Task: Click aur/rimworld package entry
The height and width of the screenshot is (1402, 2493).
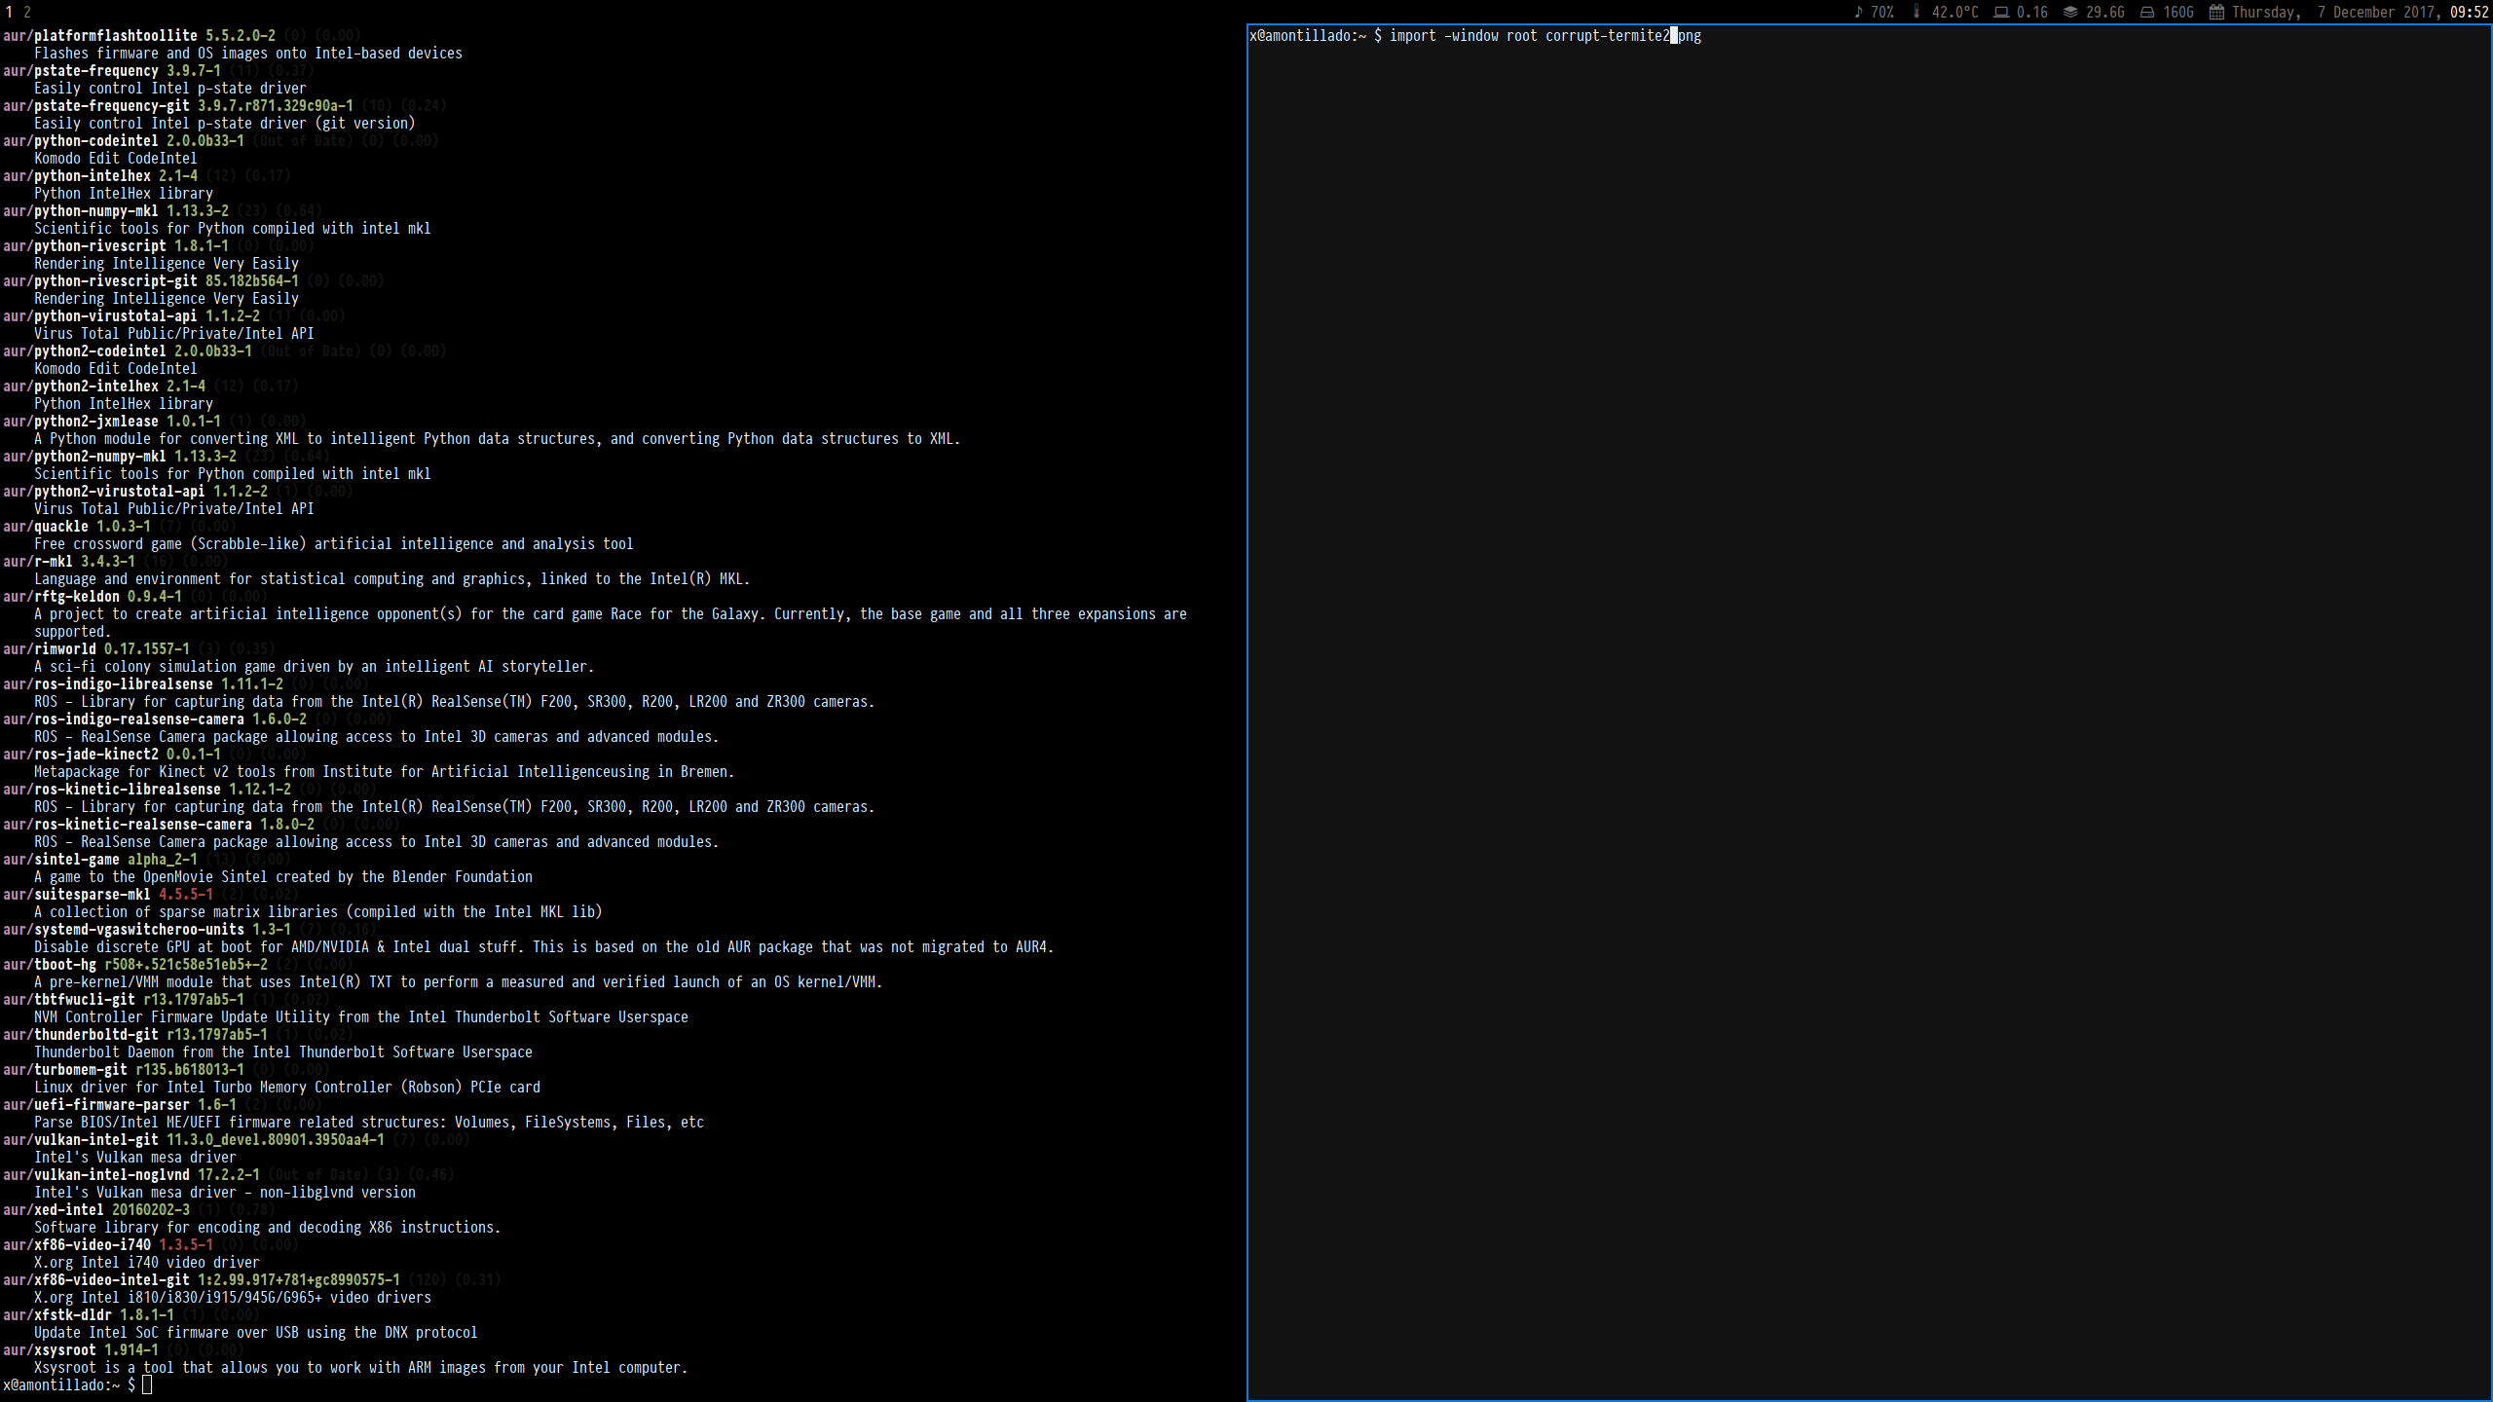Action: coord(50,649)
